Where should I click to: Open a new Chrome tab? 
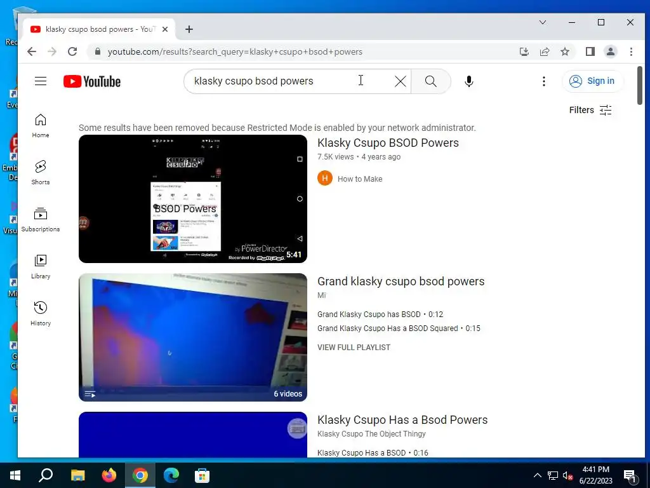(x=189, y=29)
